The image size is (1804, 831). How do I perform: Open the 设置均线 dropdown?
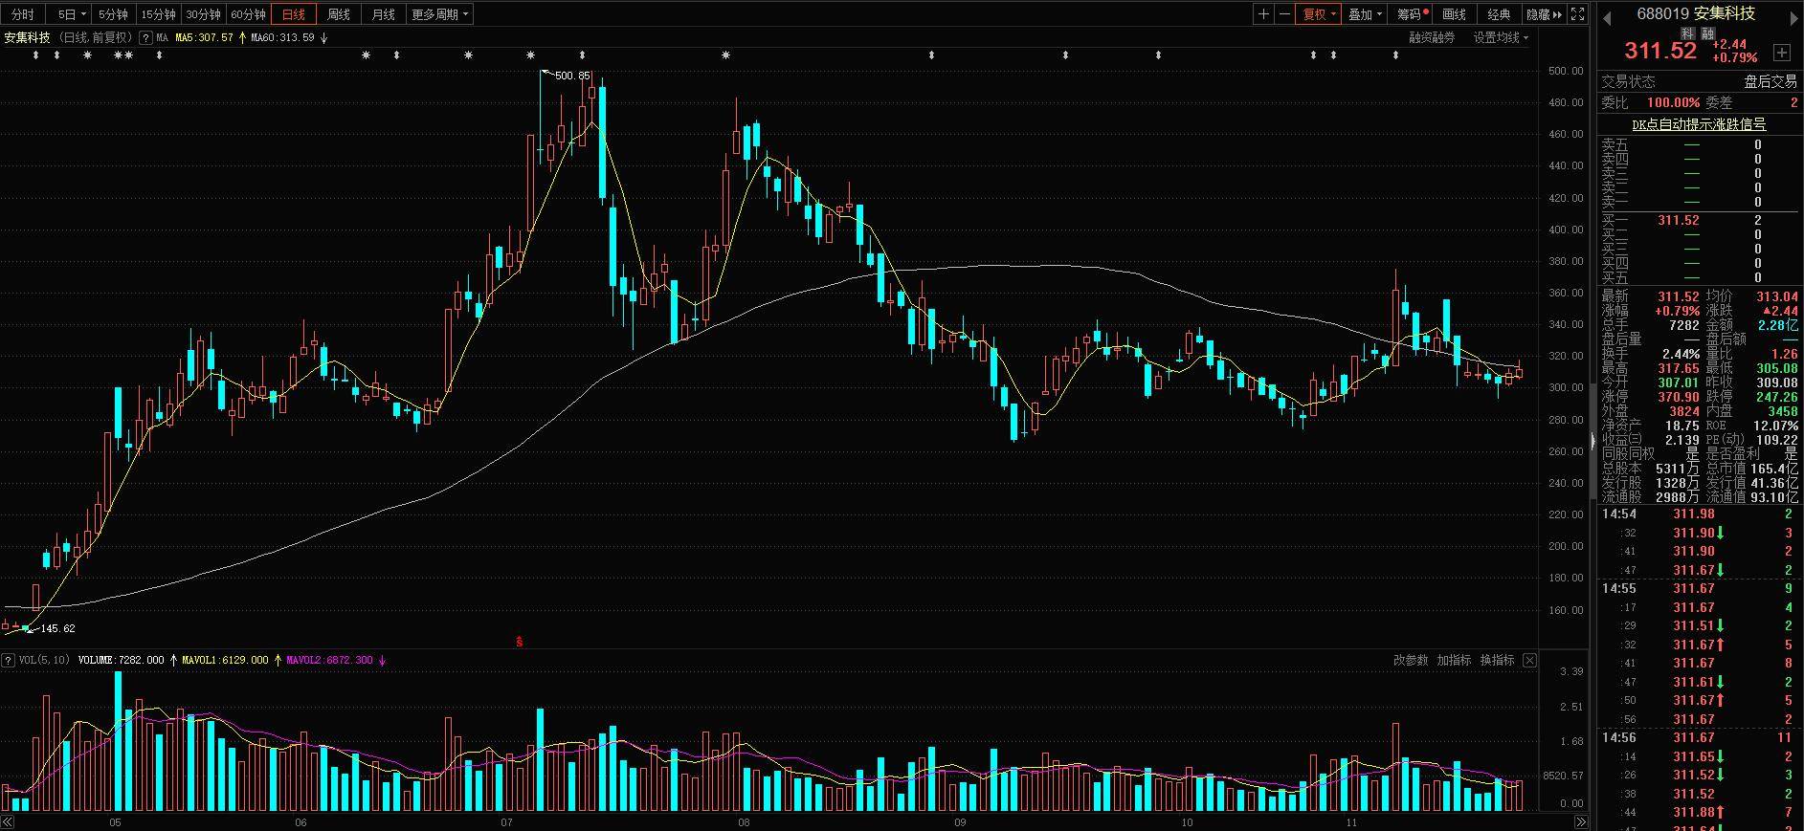(1501, 38)
